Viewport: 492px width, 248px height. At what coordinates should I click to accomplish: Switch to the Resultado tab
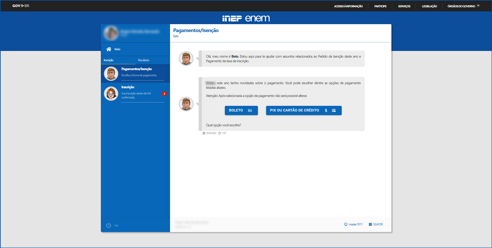(144, 60)
